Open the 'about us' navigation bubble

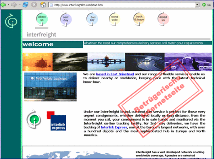pyautogui.click(x=42, y=19)
